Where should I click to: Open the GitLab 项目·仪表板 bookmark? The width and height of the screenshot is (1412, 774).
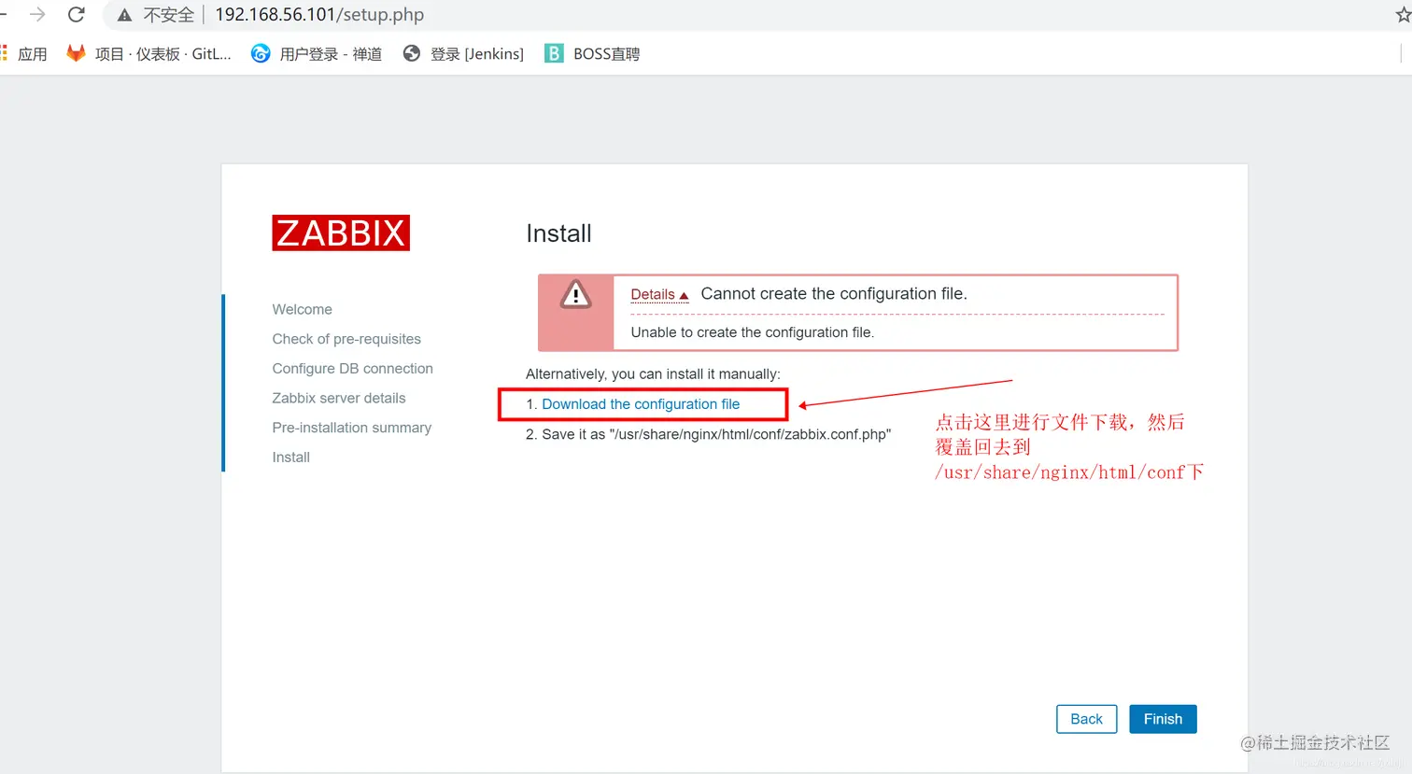pos(147,53)
